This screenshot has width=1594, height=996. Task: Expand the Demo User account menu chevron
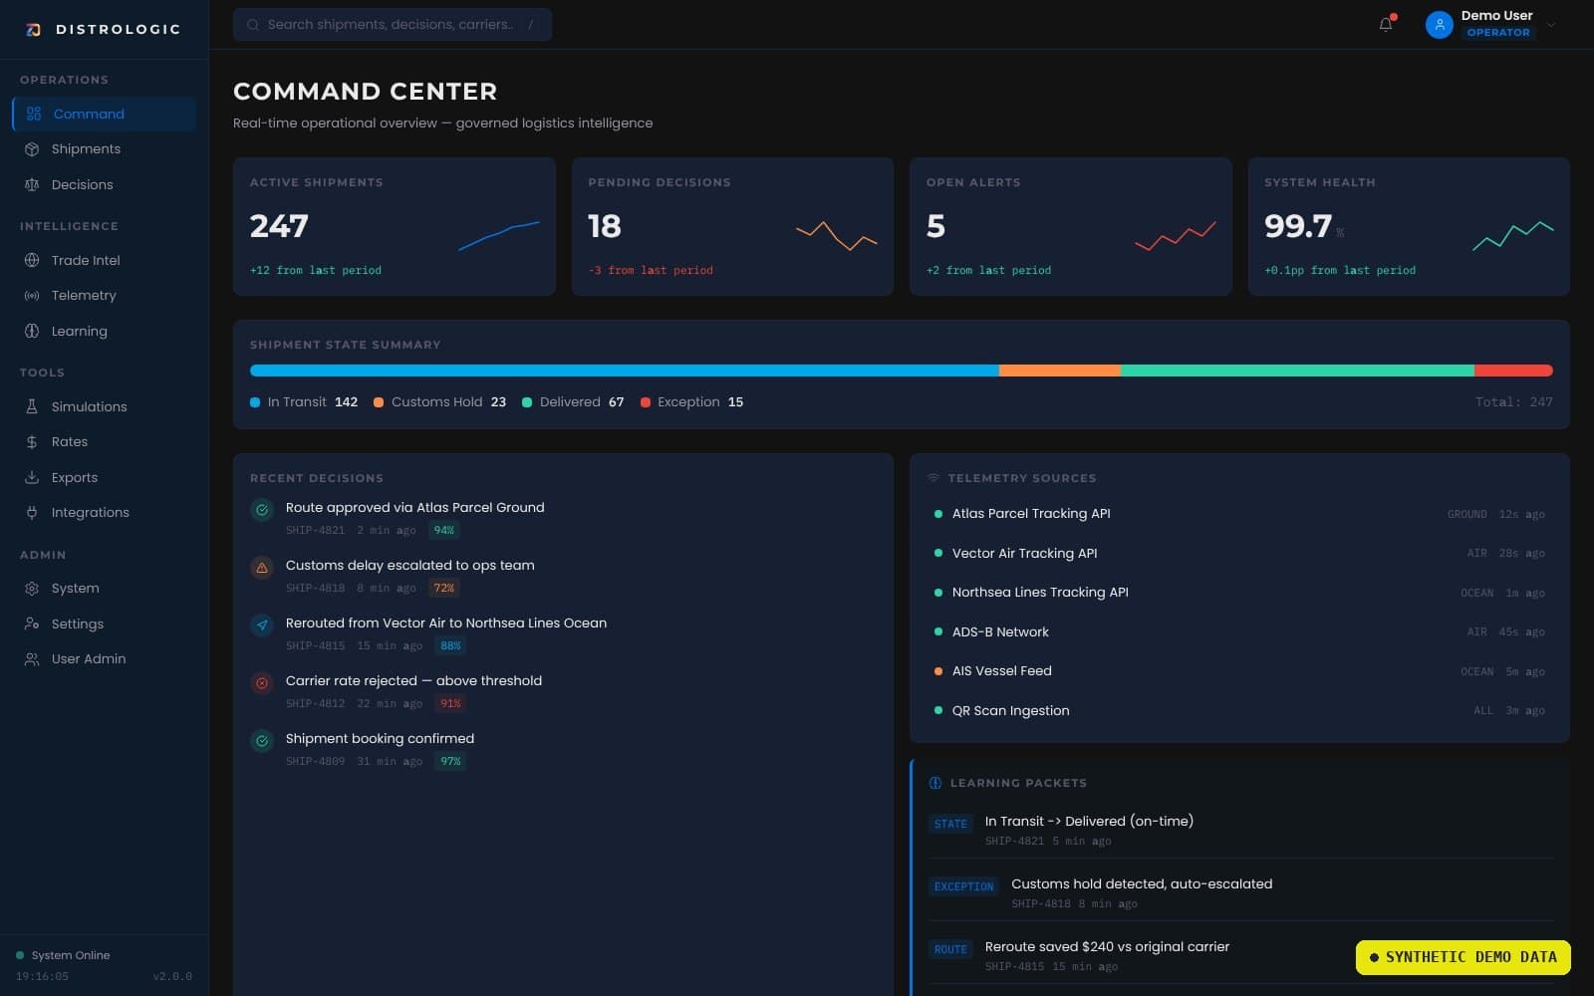click(x=1551, y=25)
